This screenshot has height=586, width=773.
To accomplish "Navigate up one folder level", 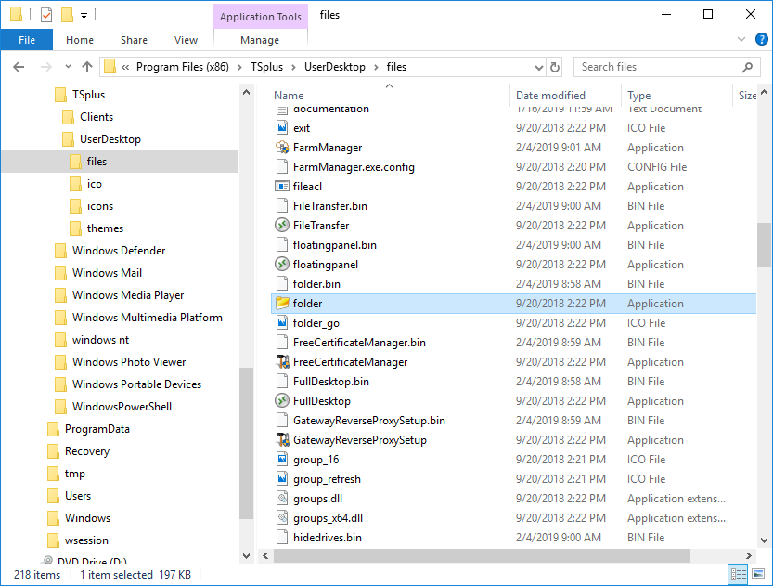I will (87, 67).
